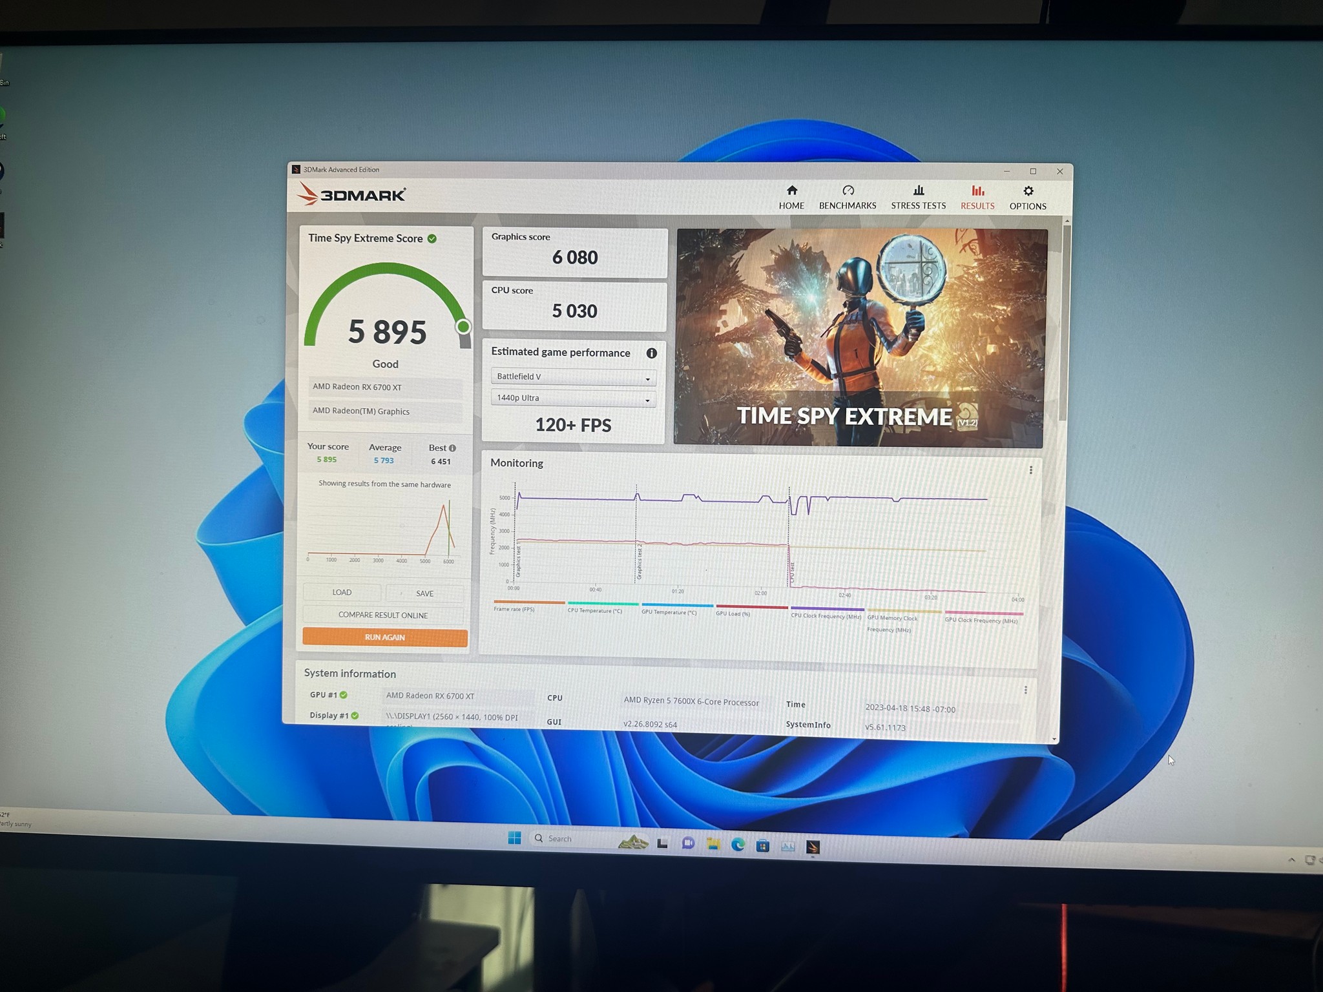Image resolution: width=1323 pixels, height=992 pixels.
Task: Show hidden system tray icons
Action: click(1291, 860)
